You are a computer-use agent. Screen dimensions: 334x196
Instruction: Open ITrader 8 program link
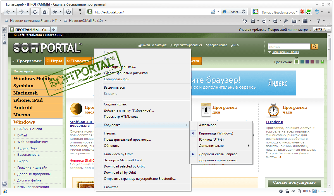coord(274,122)
